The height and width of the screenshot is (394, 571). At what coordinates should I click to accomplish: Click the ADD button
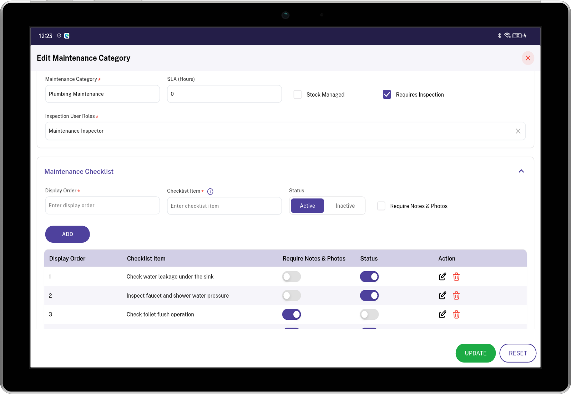pos(67,234)
